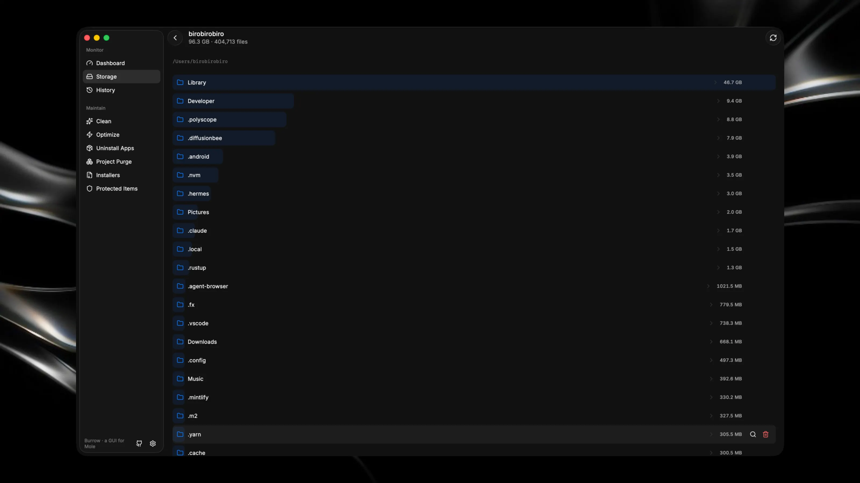Click the .diffusionbee folder icon
Image resolution: width=860 pixels, height=483 pixels.
click(x=180, y=138)
